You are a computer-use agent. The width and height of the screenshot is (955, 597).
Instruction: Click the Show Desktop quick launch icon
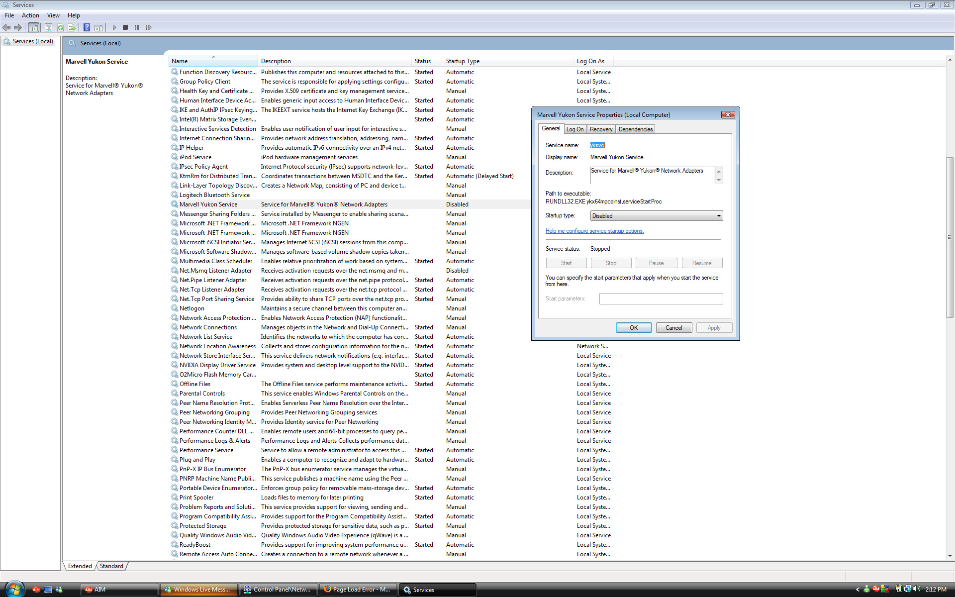48,590
